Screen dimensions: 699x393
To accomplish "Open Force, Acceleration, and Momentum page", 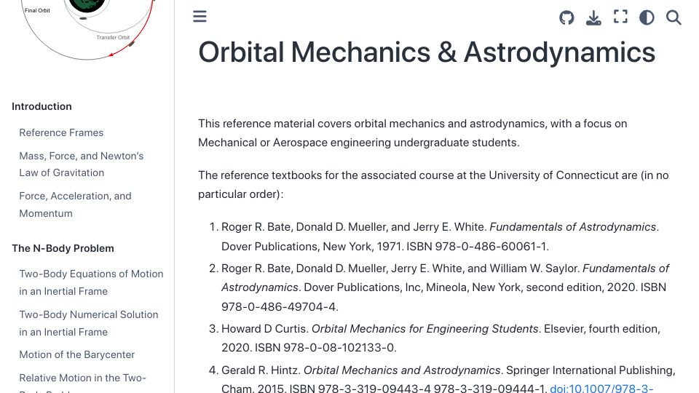I will coord(75,205).
